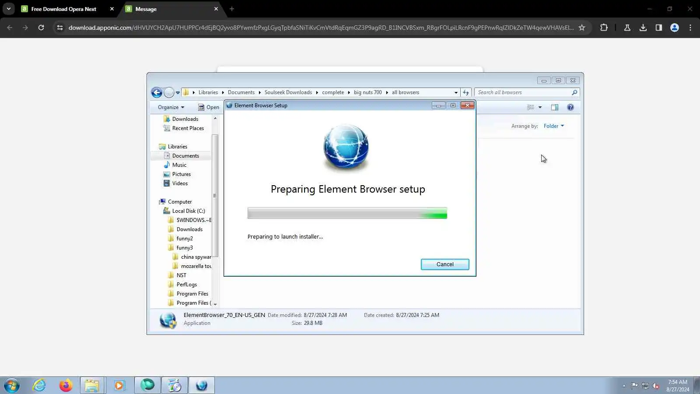Open Chrome profile avatar
The height and width of the screenshot is (394, 700).
tap(675, 28)
